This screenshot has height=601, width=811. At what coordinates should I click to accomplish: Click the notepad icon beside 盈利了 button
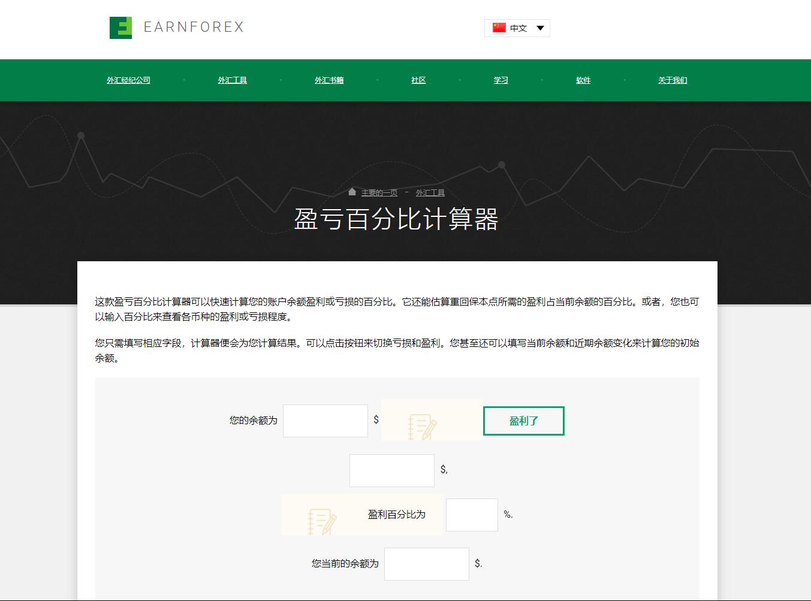423,427
